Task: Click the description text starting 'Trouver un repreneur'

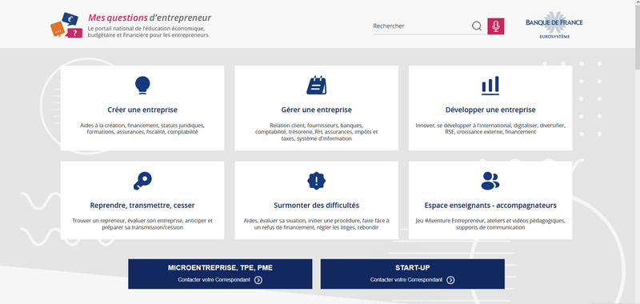Action: coord(142,224)
